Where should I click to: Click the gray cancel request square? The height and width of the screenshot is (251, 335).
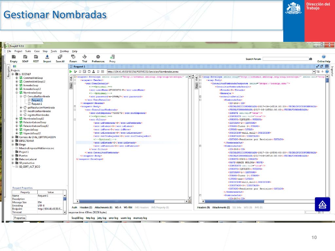[x=102, y=72]
